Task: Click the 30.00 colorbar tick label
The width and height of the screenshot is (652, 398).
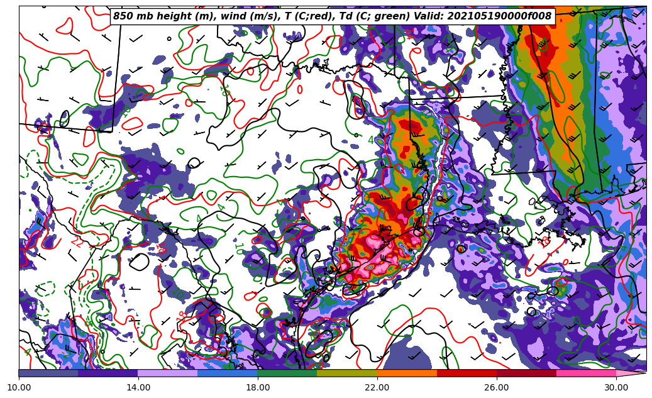Action: [x=616, y=387]
